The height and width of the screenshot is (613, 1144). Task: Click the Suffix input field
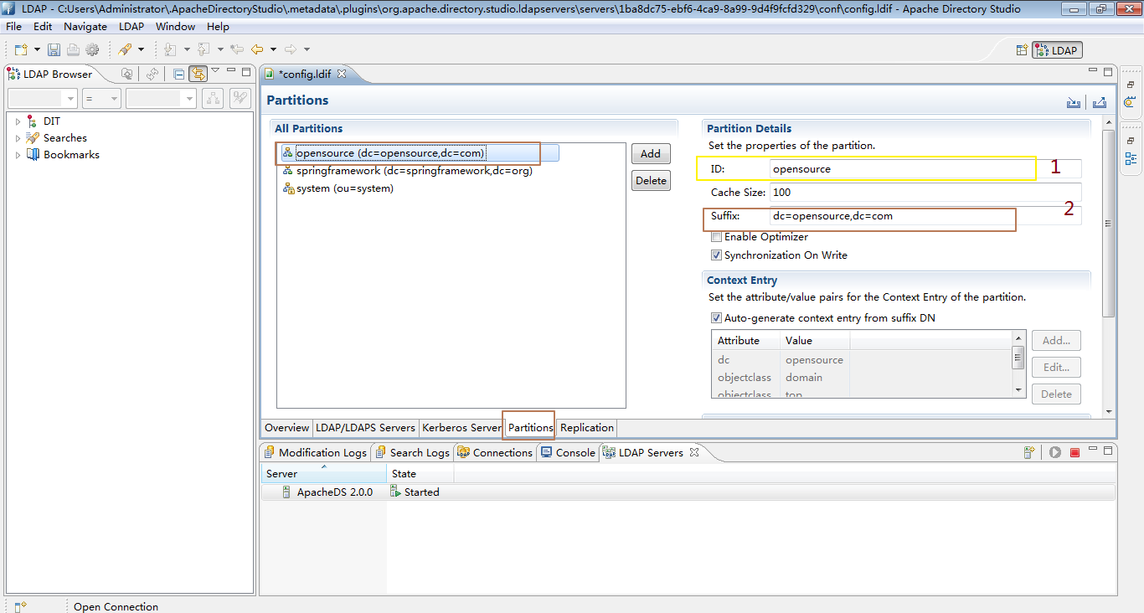pyautogui.click(x=925, y=216)
